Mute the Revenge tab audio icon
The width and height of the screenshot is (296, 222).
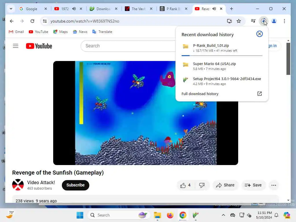214,9
